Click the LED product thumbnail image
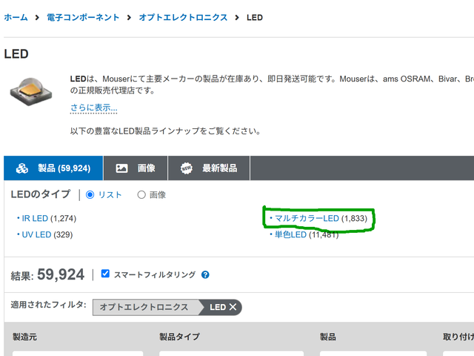The width and height of the screenshot is (474, 356). tap(31, 91)
